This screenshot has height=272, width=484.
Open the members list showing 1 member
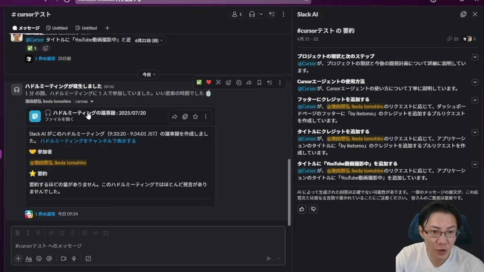236,14
